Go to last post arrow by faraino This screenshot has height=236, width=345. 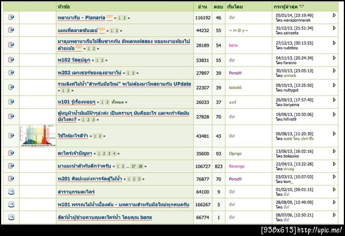click(334, 58)
